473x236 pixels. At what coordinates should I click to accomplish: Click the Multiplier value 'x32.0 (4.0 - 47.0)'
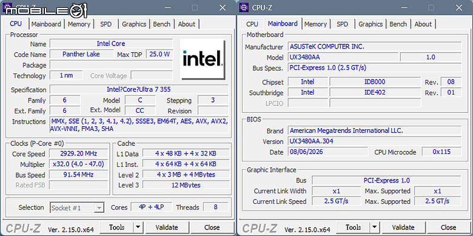point(78,164)
